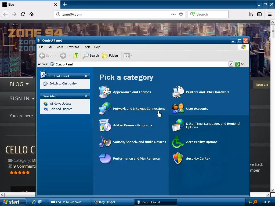The height and width of the screenshot is (206, 275).
Task: Collapse the See Also sidebar section
Action: pos(86,96)
